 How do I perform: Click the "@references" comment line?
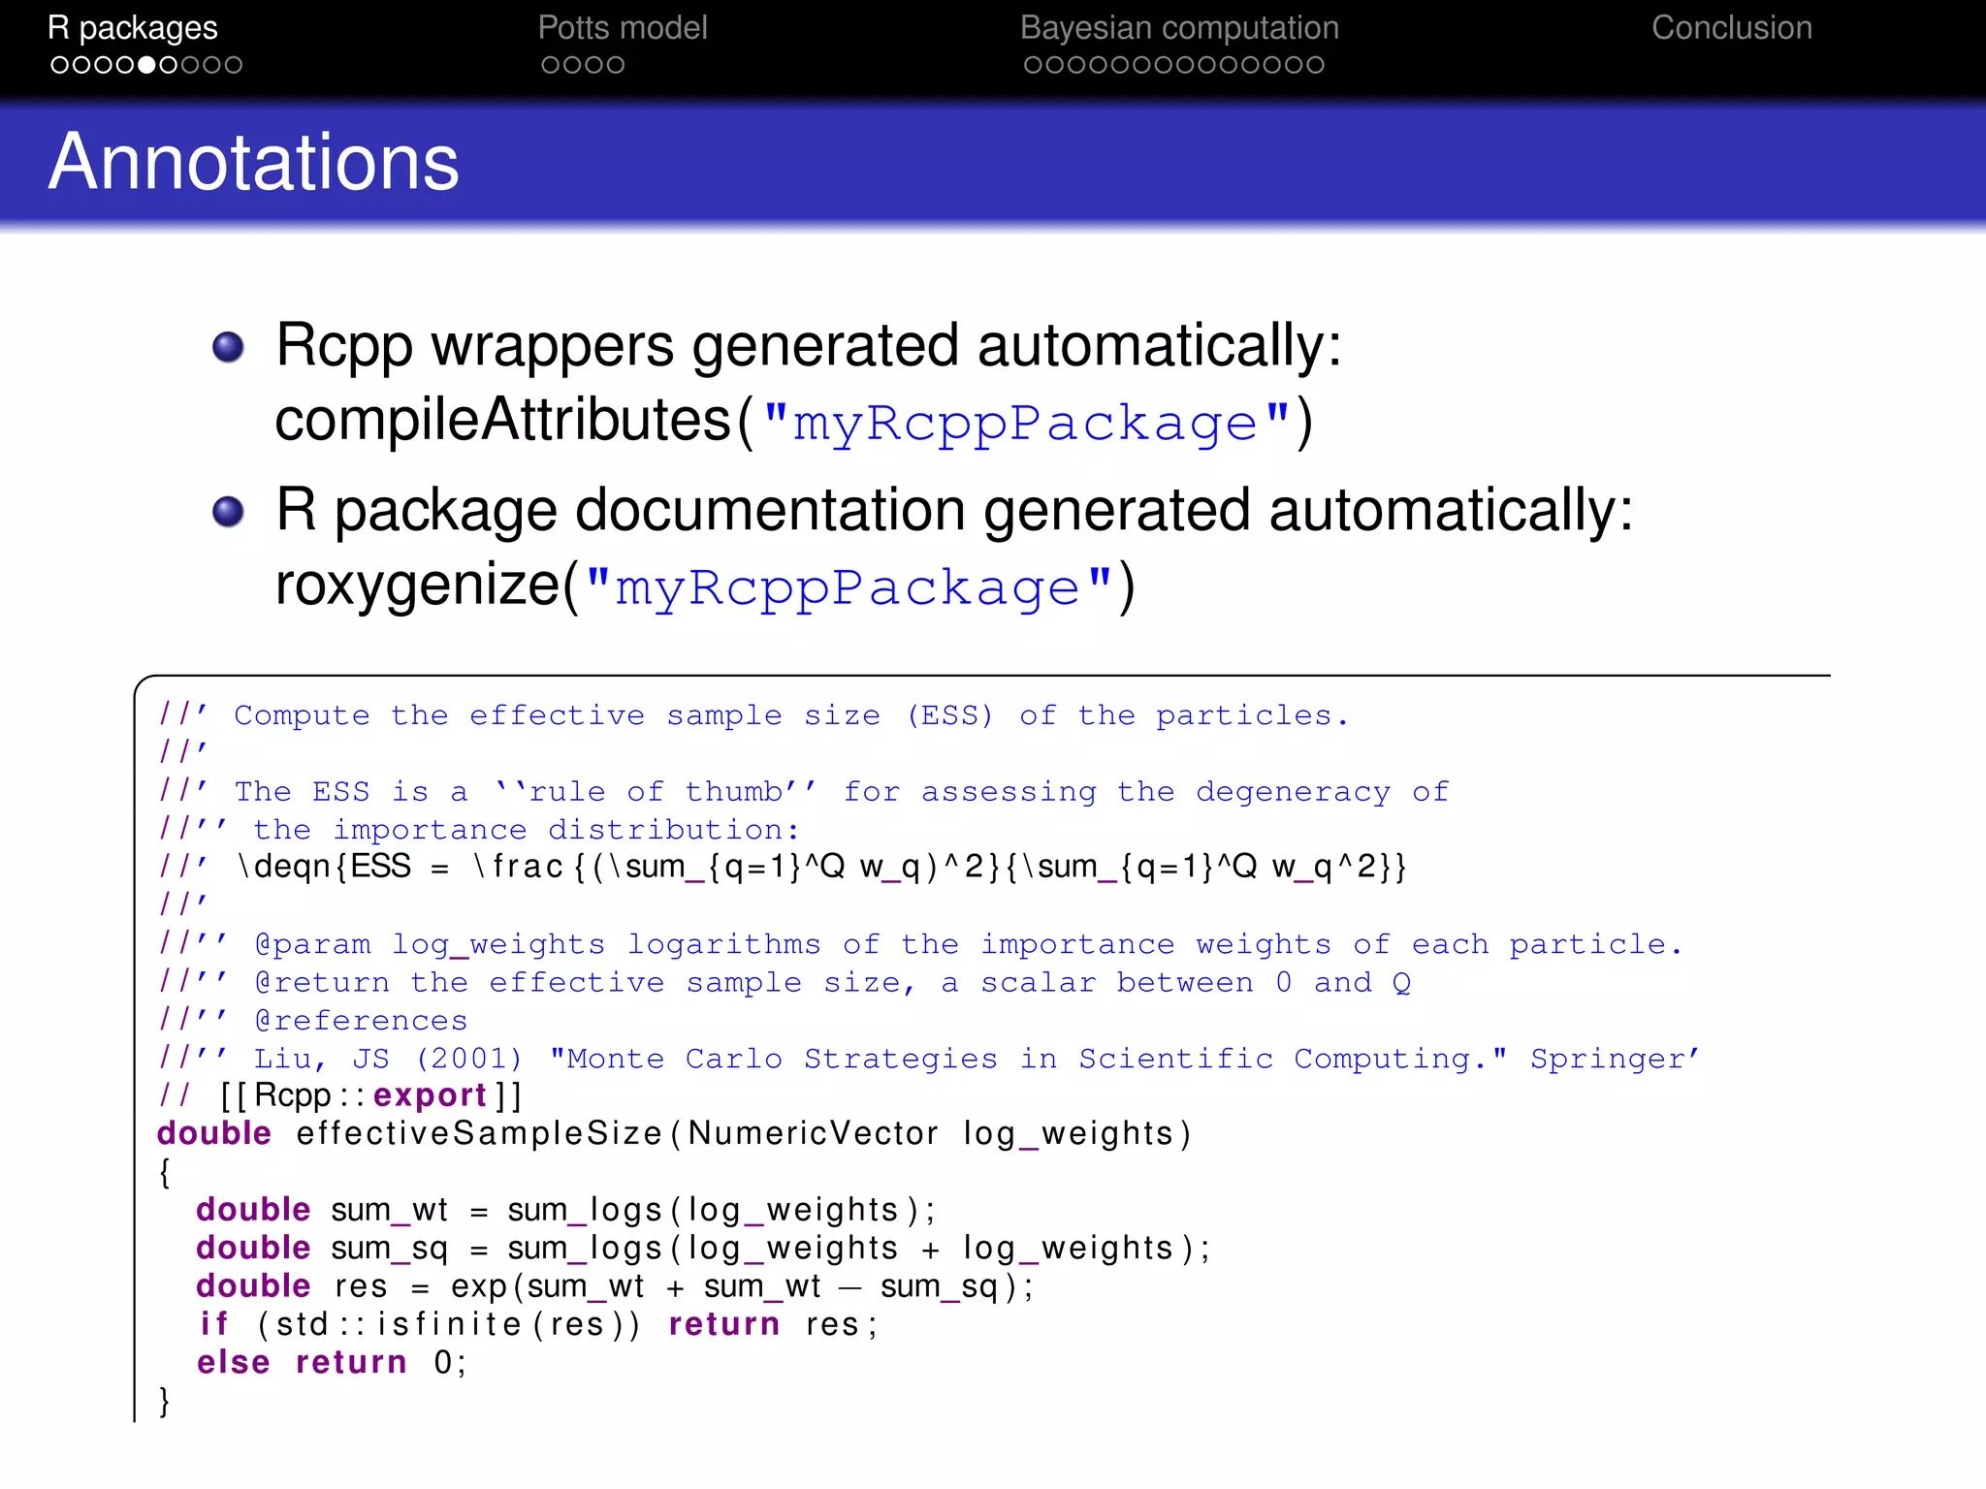coord(312,1020)
